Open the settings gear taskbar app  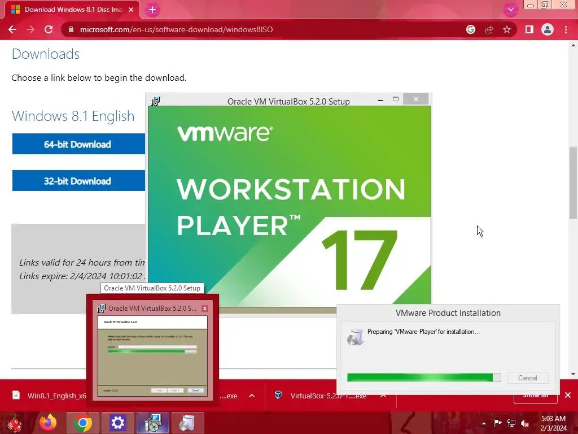coord(117,423)
